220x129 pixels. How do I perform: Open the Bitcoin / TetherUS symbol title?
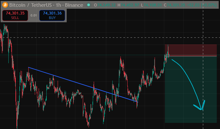pyautogui.click(x=46, y=5)
